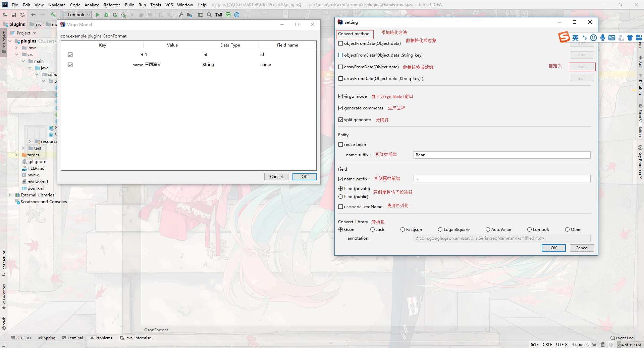Expand the test folder node

coord(23,148)
